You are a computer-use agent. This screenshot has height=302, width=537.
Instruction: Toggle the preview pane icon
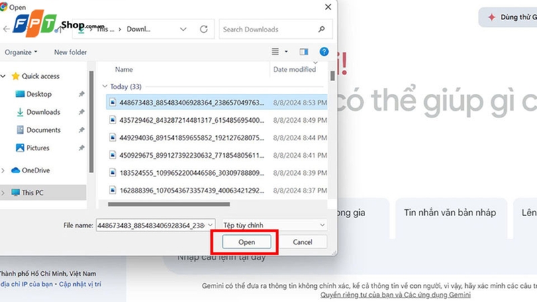point(304,52)
